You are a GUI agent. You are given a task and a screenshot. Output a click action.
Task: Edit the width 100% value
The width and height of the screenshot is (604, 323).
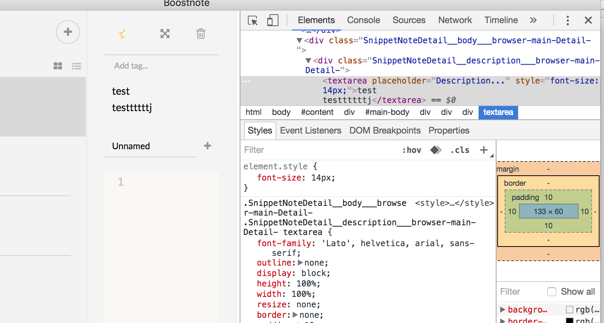click(302, 294)
